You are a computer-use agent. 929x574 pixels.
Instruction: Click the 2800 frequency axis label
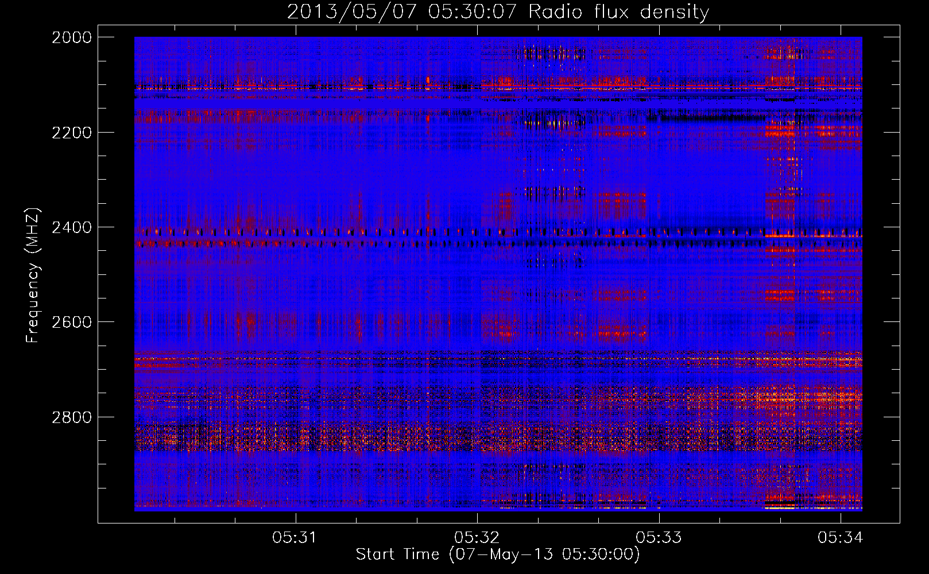tap(72, 417)
